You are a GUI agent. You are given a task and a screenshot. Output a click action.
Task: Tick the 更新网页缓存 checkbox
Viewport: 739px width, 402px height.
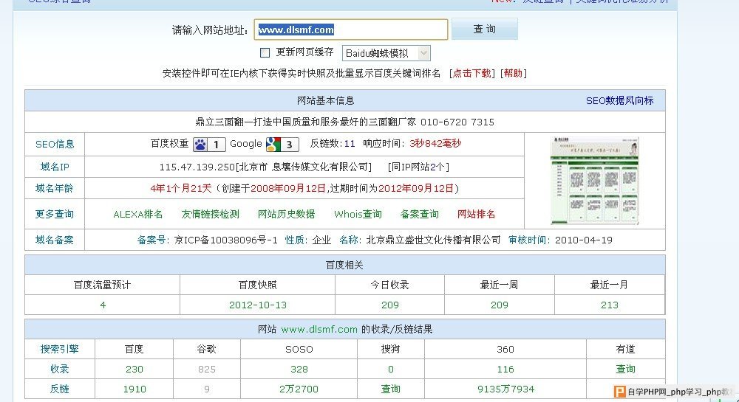(x=265, y=52)
